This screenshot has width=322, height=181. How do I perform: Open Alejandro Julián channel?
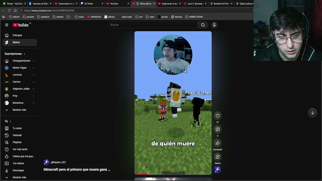coord(20,89)
